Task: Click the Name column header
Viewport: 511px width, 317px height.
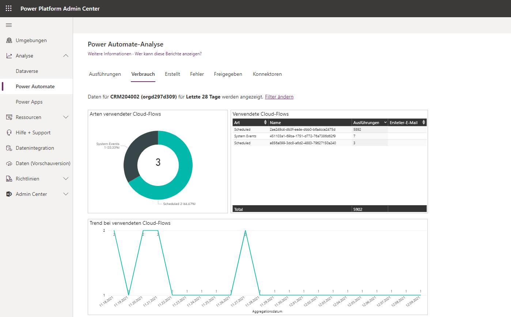Action: tap(310, 123)
